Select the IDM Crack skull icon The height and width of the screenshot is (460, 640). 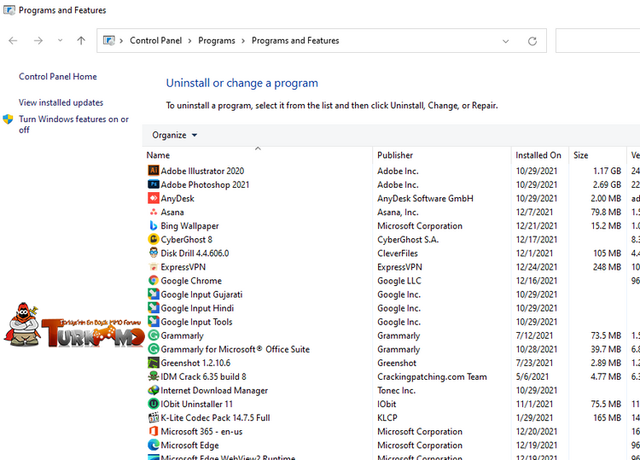154,376
